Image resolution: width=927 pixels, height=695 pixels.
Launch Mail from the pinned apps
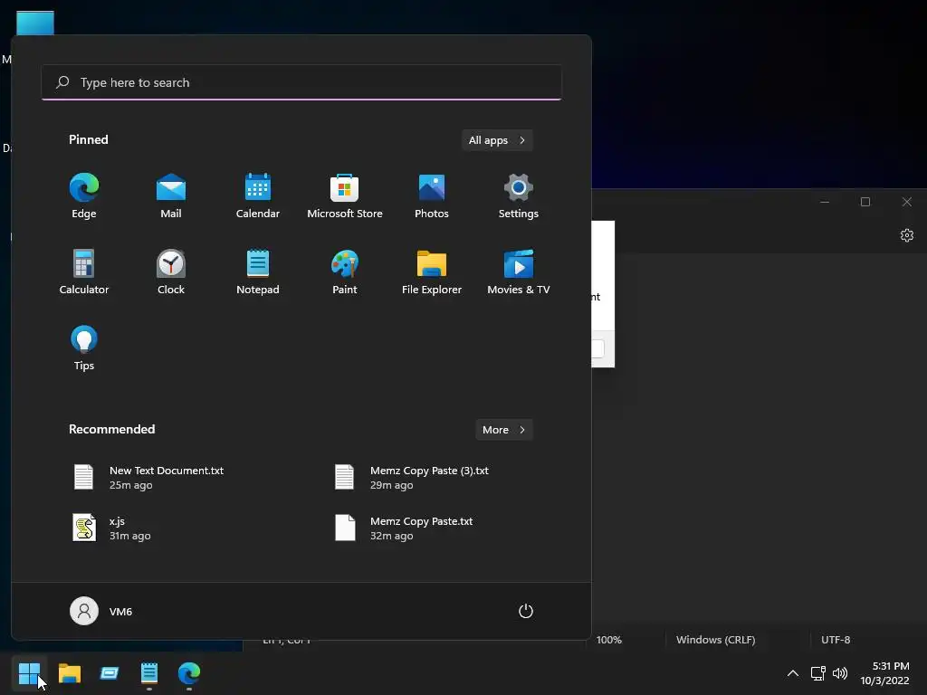(x=171, y=196)
